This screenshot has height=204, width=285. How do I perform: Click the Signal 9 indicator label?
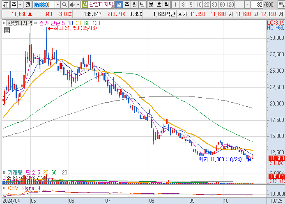(31, 188)
